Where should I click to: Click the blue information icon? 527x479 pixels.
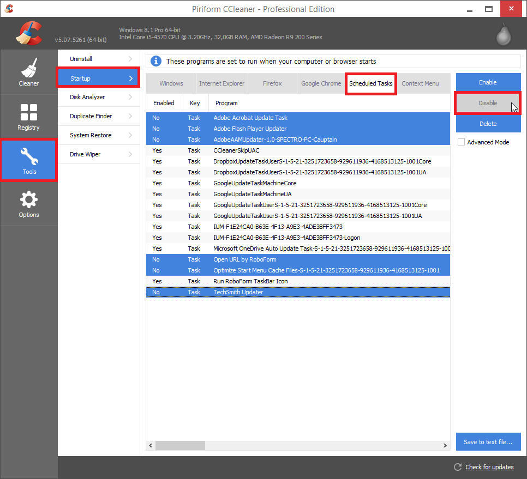[x=156, y=61]
